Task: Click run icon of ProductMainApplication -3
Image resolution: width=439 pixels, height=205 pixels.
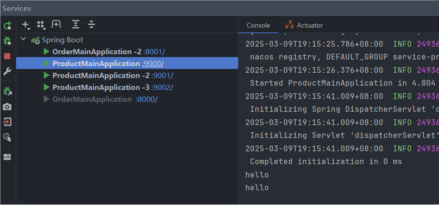Action: coord(47,87)
